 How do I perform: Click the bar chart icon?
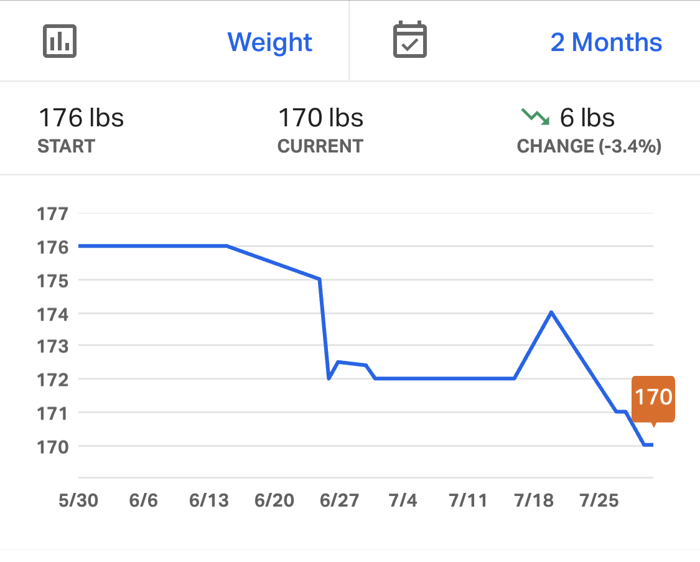60,41
